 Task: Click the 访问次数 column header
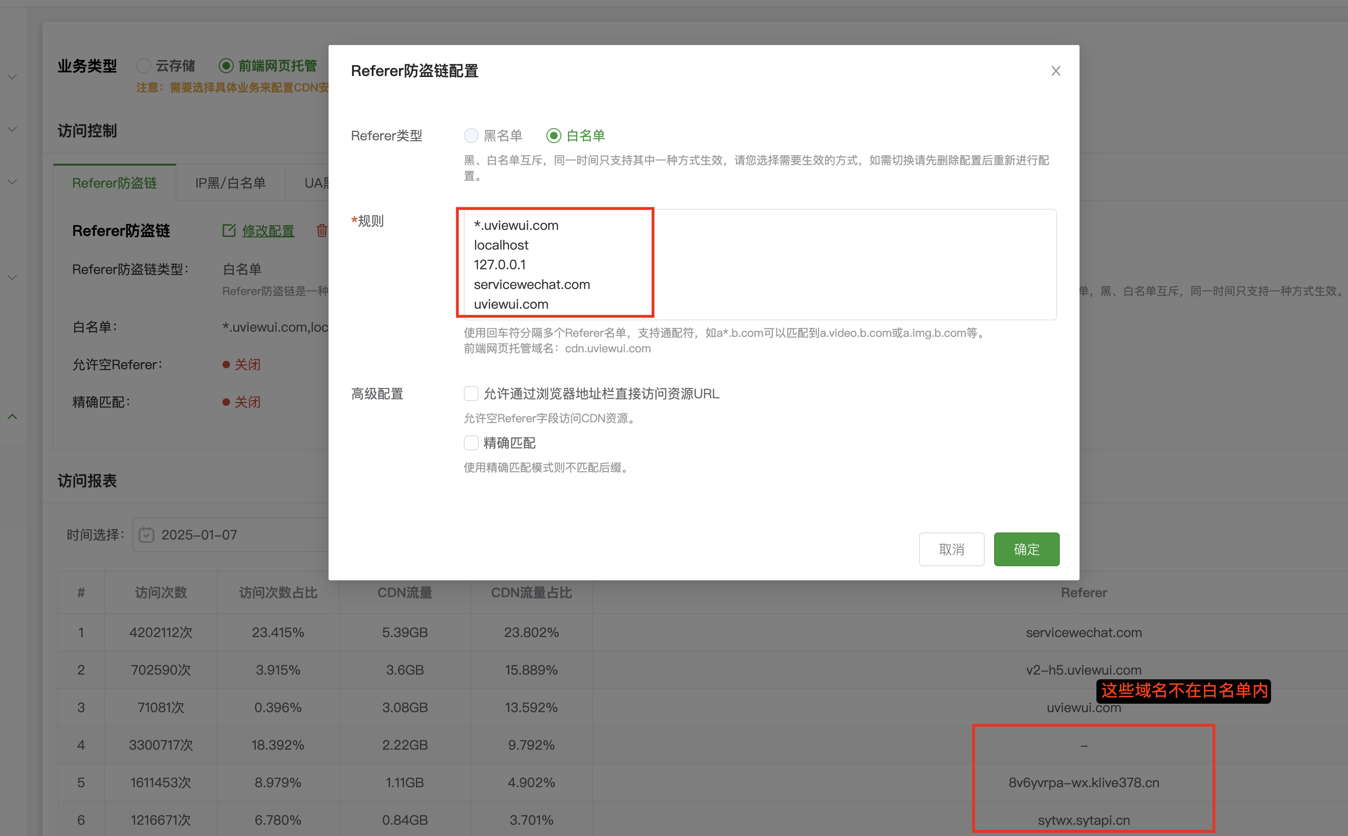(x=161, y=593)
